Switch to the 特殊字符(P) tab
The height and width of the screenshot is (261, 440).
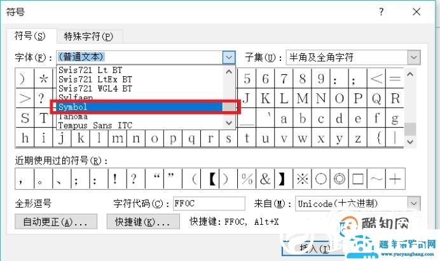(89, 36)
